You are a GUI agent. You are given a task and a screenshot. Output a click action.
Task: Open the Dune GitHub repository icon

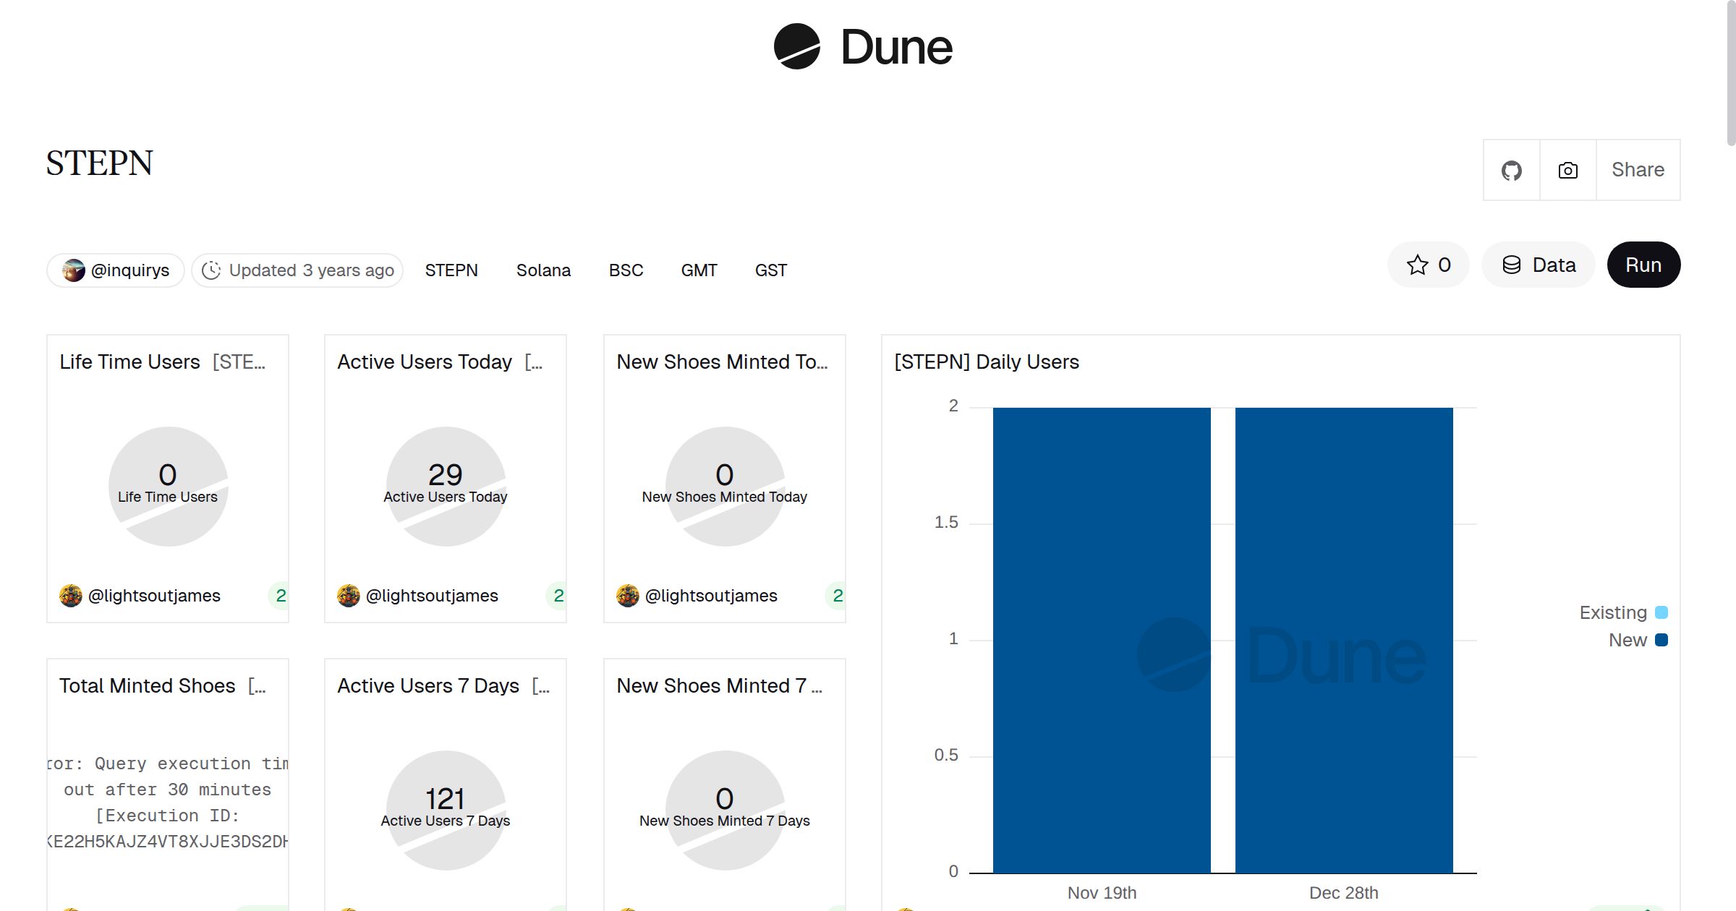[x=1511, y=170]
